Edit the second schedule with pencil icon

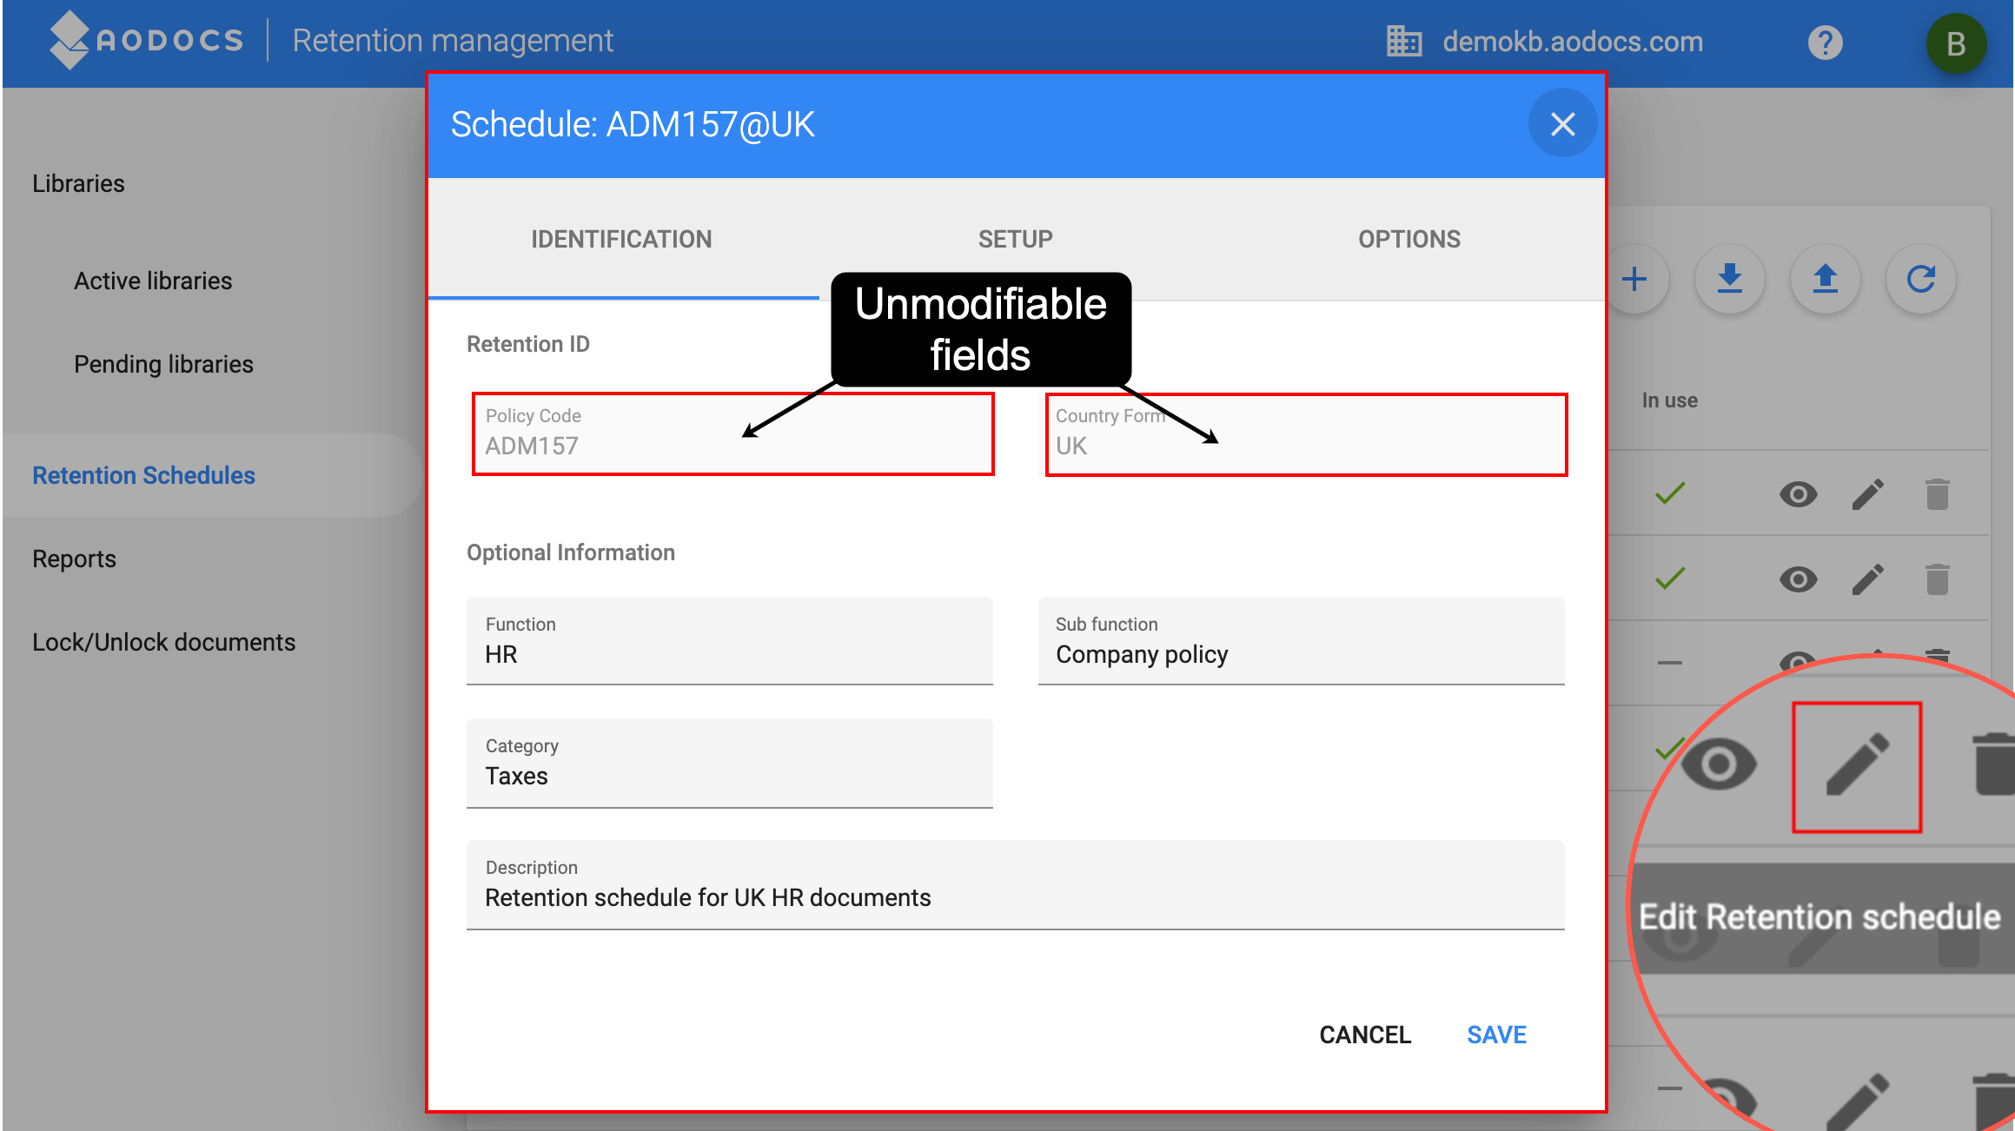click(x=1868, y=579)
